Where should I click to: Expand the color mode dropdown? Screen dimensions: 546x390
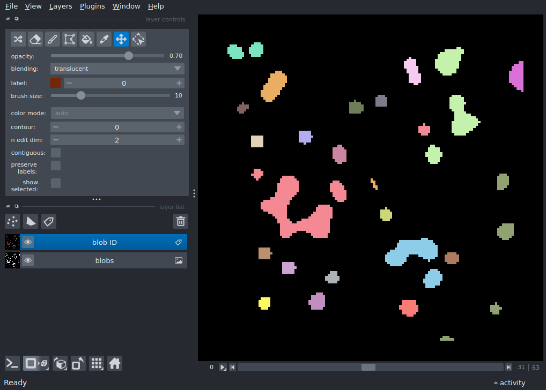click(117, 113)
